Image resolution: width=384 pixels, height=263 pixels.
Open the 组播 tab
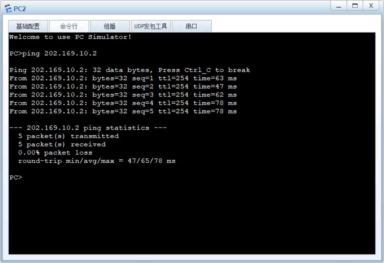pos(110,26)
